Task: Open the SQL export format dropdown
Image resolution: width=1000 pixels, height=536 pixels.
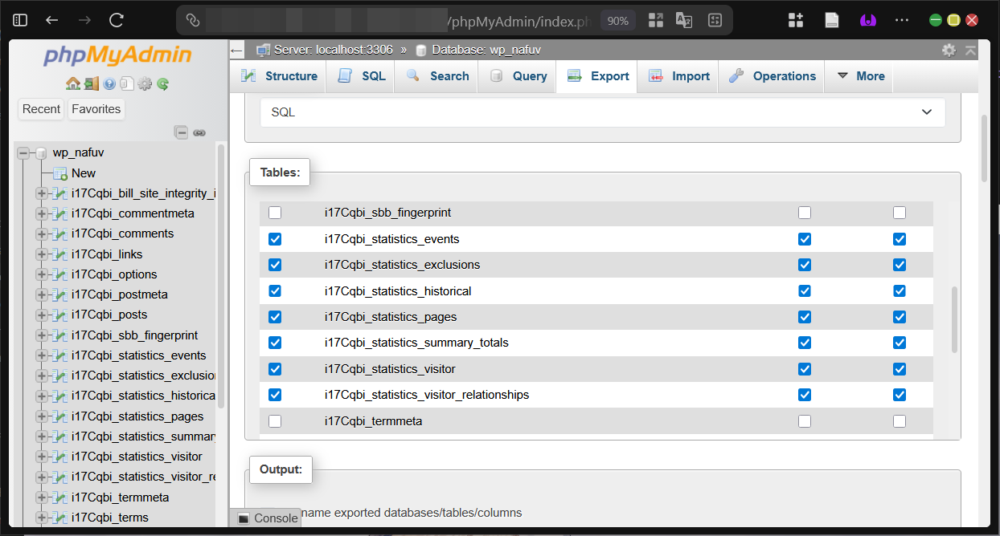Action: click(x=603, y=112)
